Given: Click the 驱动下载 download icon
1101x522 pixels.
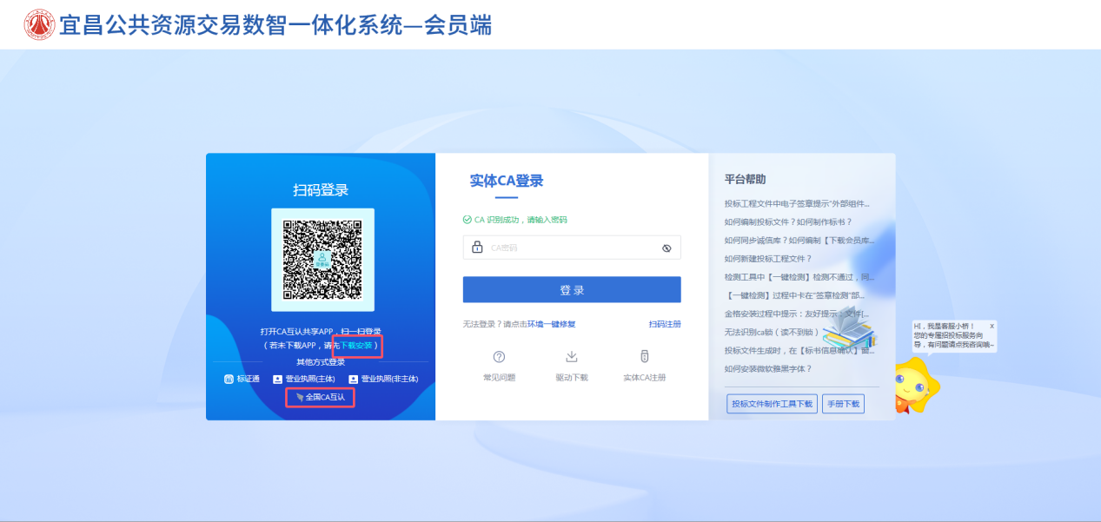Looking at the screenshot, I should 572,357.
